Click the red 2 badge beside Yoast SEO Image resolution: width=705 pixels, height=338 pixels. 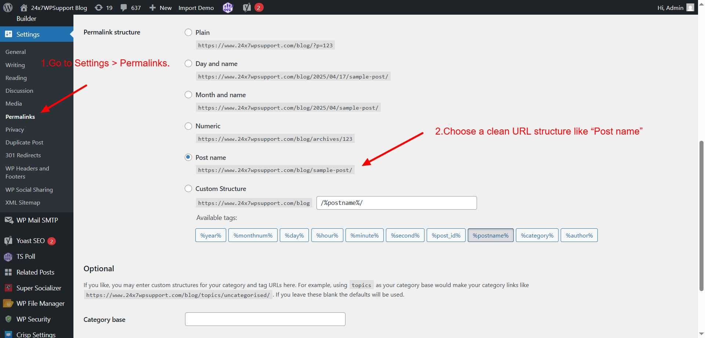[x=51, y=241]
